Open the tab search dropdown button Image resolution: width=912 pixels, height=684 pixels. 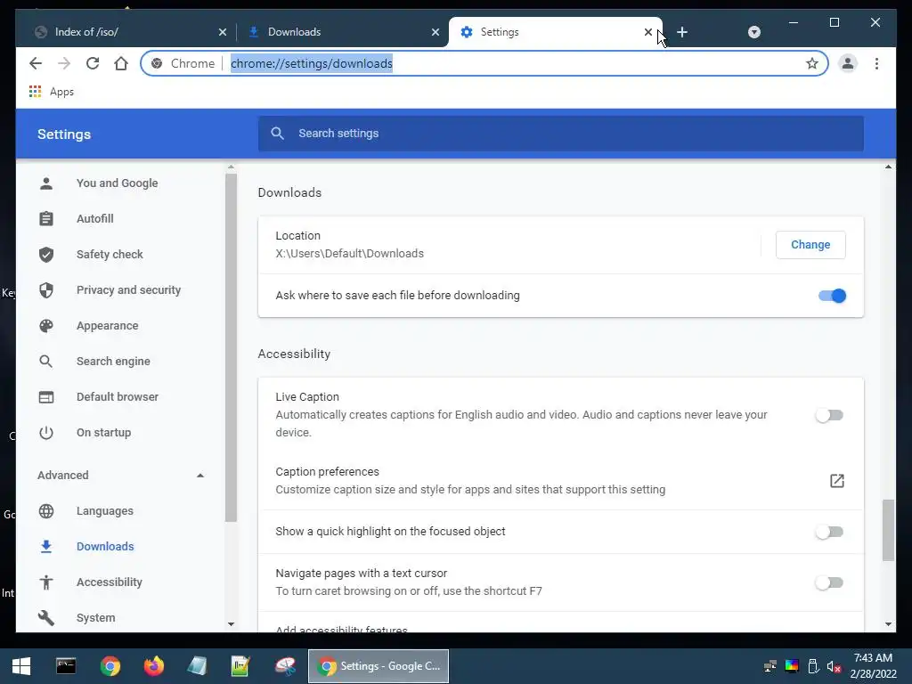(x=753, y=32)
